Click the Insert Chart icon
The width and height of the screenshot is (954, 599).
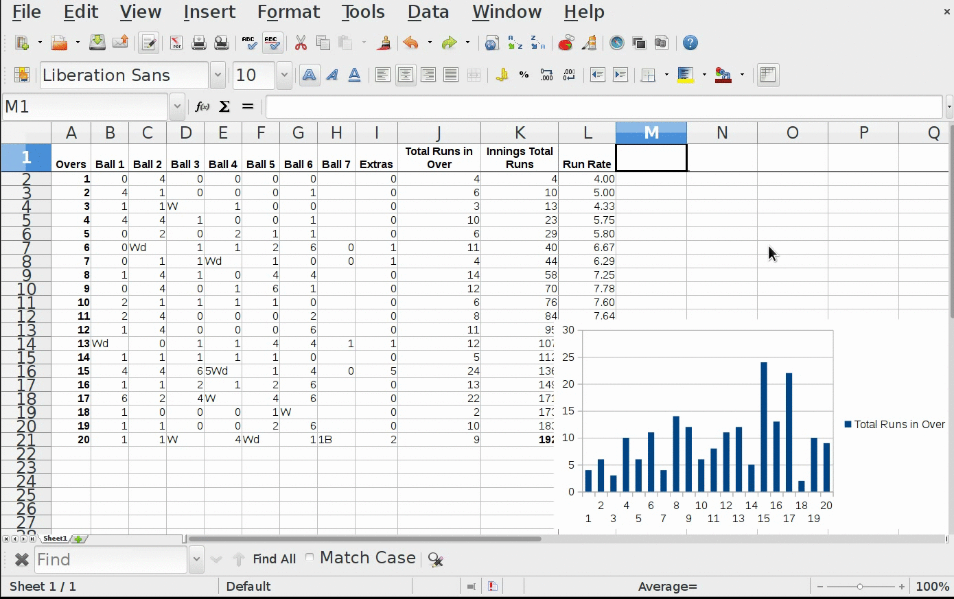[x=566, y=43]
